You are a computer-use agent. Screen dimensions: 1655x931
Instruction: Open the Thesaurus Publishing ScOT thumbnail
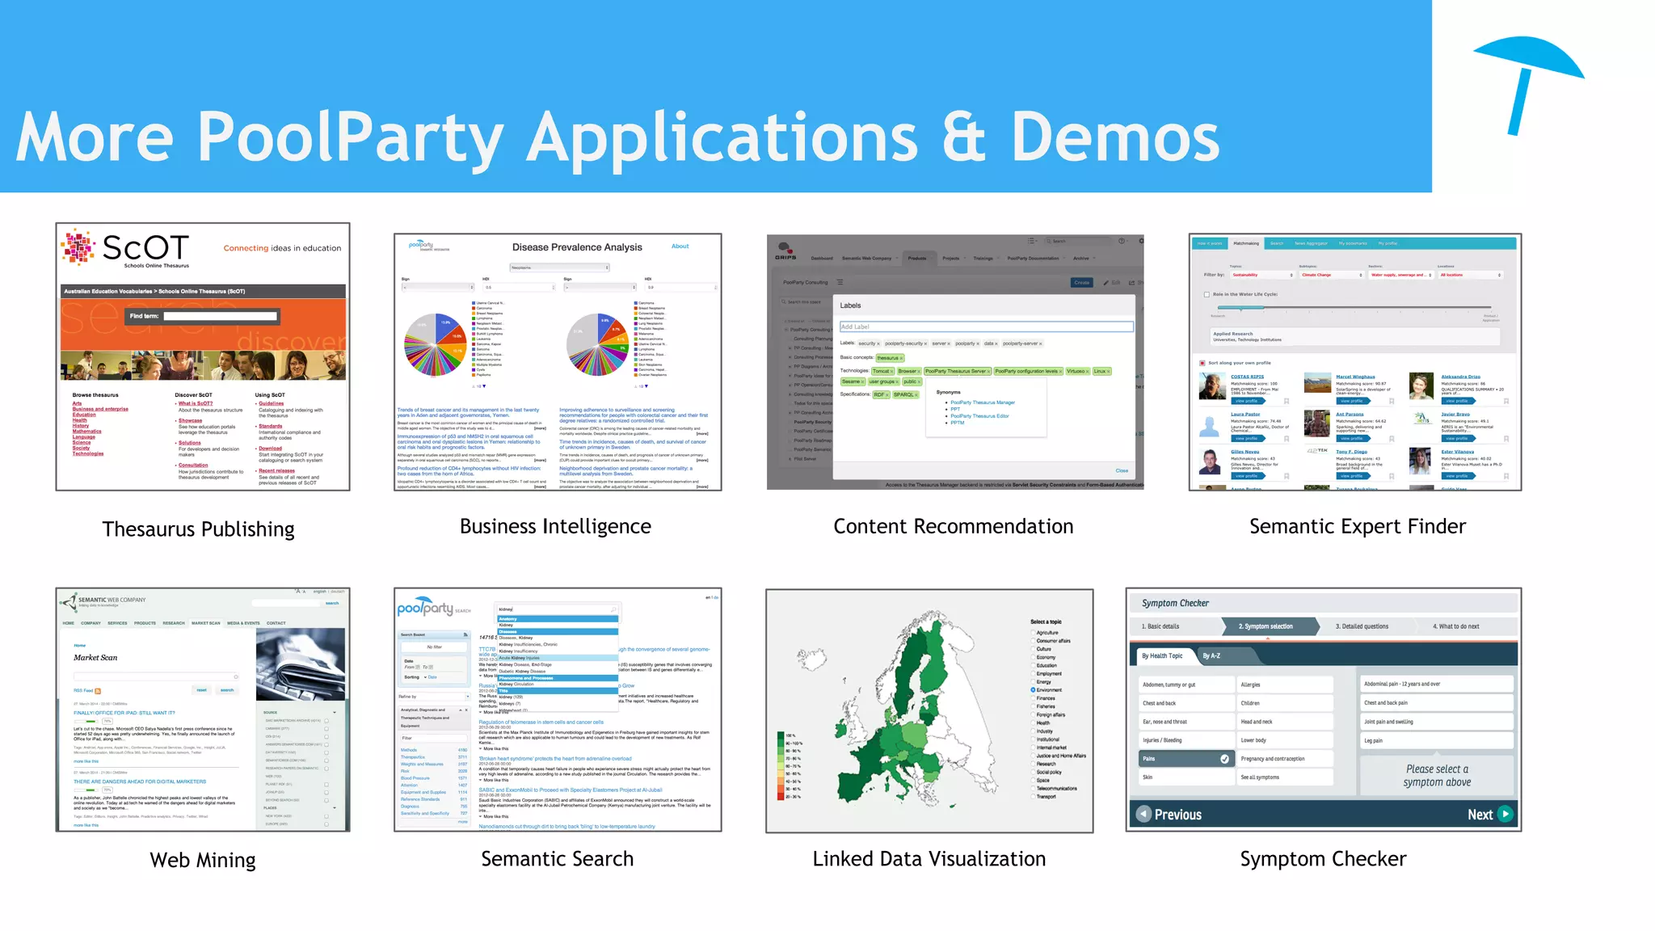click(x=203, y=356)
